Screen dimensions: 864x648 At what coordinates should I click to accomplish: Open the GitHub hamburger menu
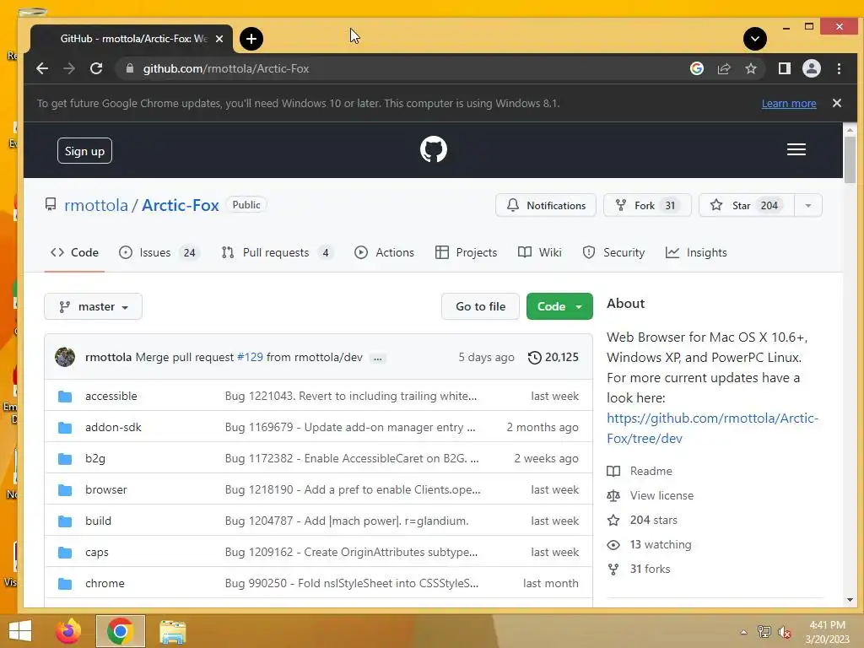point(796,149)
